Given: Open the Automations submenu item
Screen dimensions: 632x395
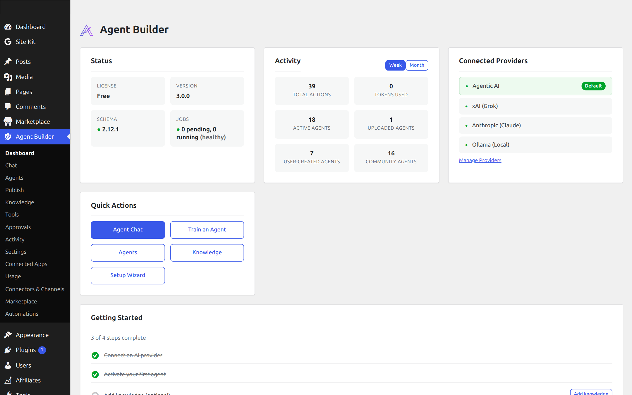Looking at the screenshot, I should [x=22, y=314].
